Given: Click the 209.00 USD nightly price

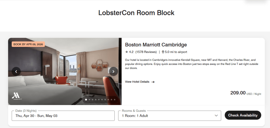Looking at the screenshot, I should tap(245, 93).
